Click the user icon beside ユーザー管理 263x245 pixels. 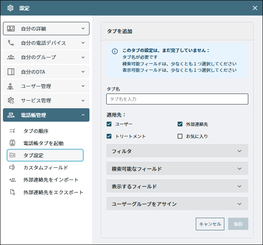click(x=11, y=86)
